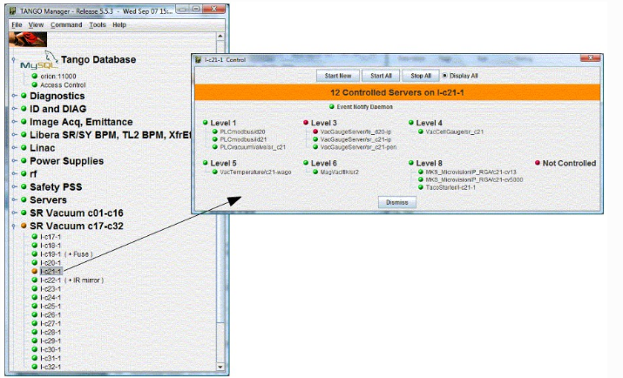Image resolution: width=623 pixels, height=378 pixels.
Task: Expand the Servers tree node
Action: pos(14,199)
